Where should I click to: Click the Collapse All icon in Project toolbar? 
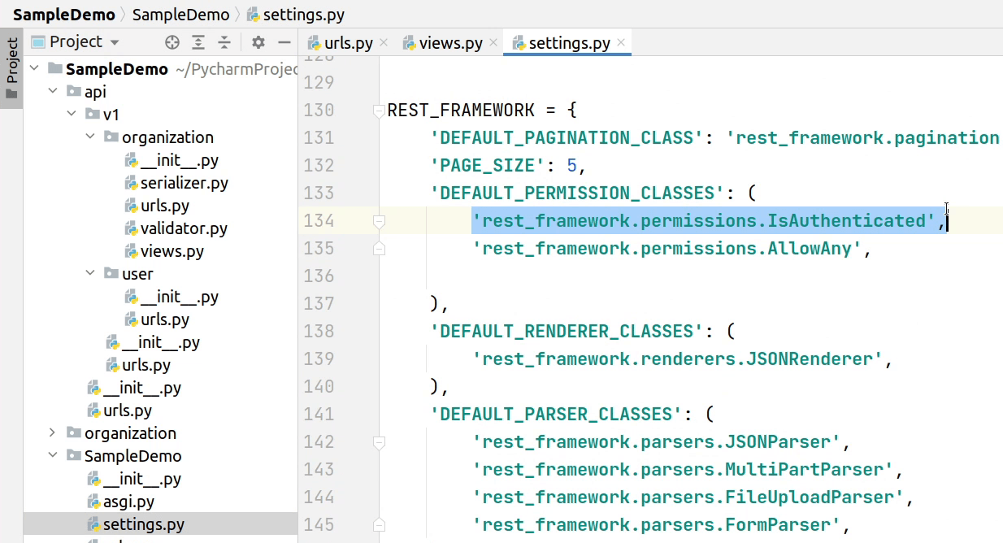point(224,41)
